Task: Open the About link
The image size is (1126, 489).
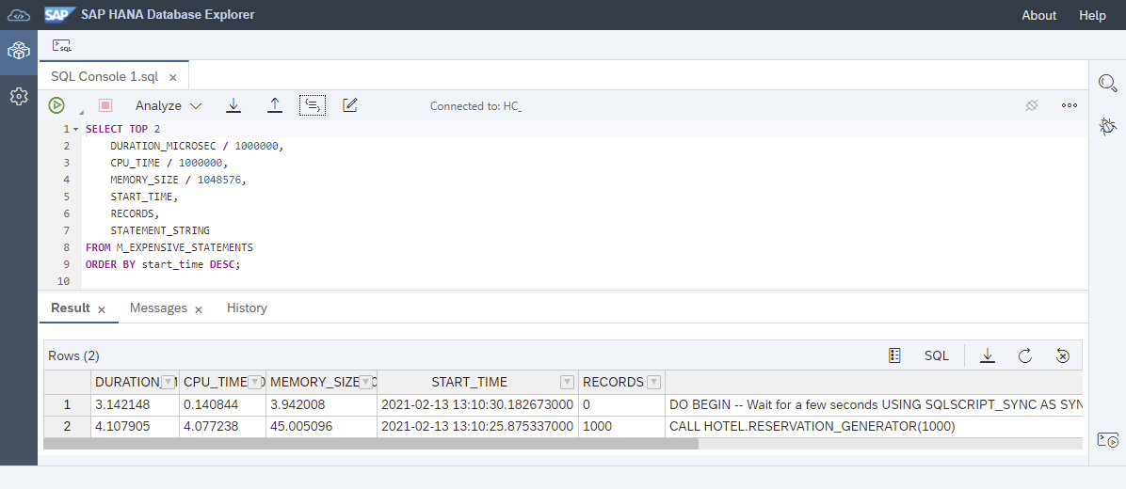Action: pyautogui.click(x=1039, y=15)
